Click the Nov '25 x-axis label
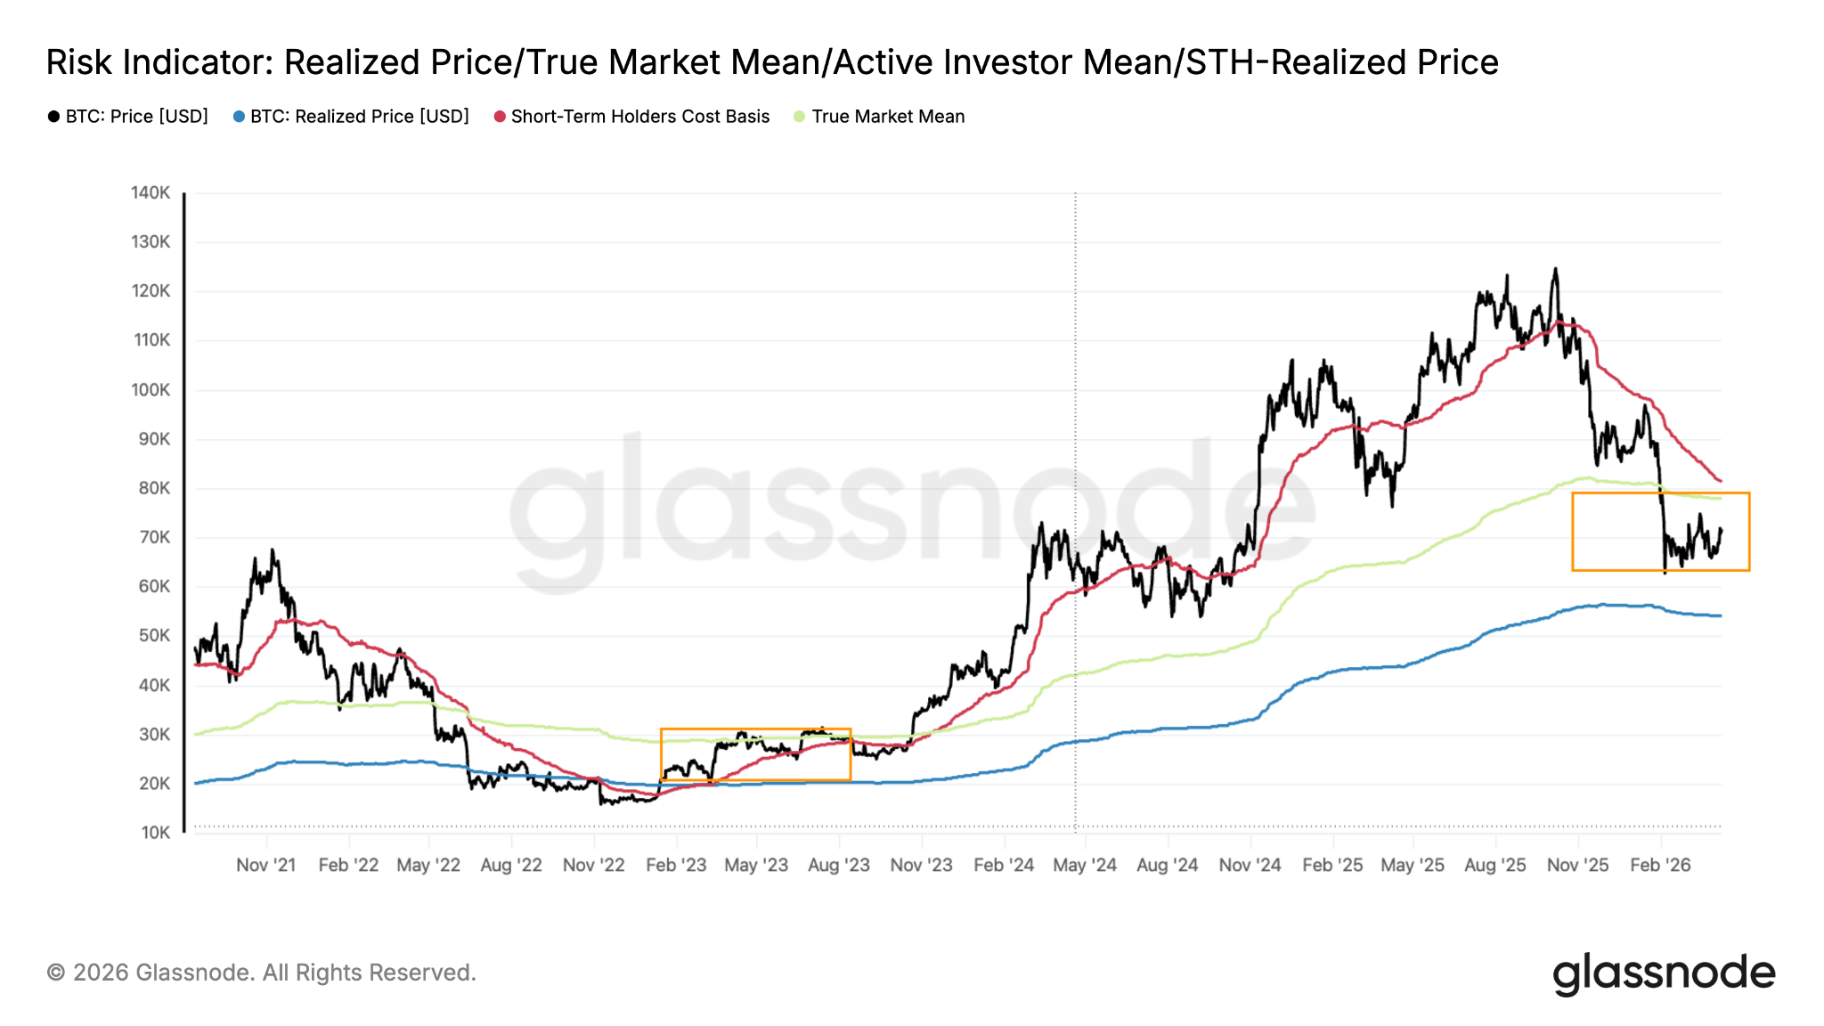This screenshot has width=1824, height=1026. click(1577, 865)
